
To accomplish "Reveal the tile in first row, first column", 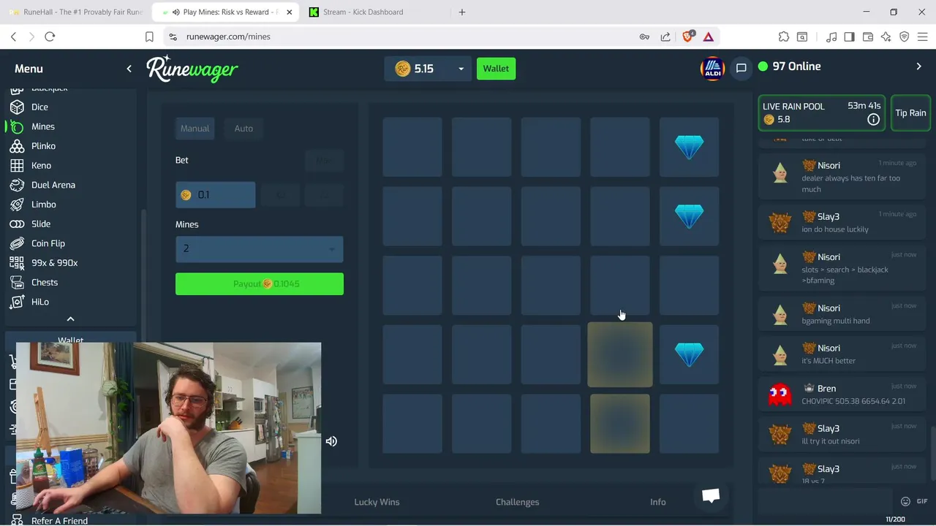I will [412, 147].
